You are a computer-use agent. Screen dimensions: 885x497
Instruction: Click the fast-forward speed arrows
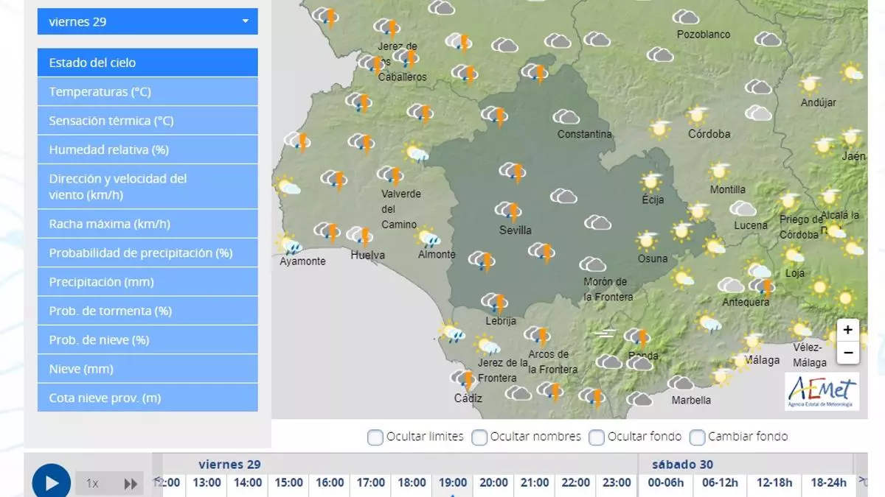(x=131, y=484)
